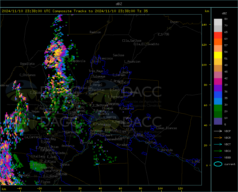
Task: Click the JUNIN label
Action: tap(107, 125)
